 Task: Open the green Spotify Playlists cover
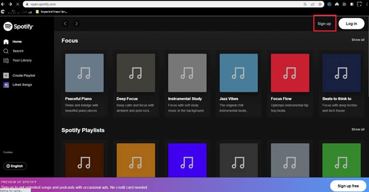pyautogui.click(x=342, y=160)
